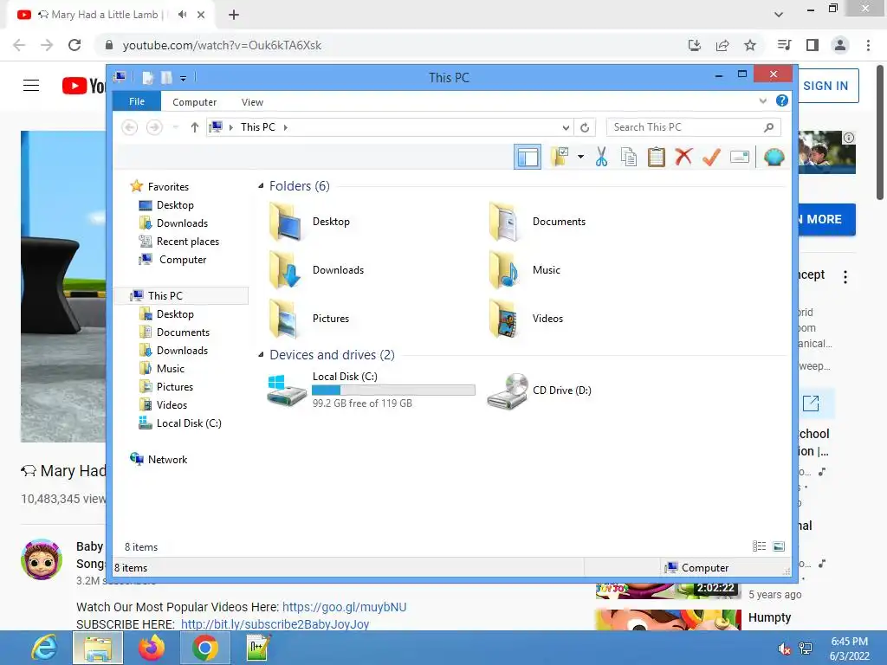Viewport: 887px width, 665px height.
Task: Open the bit.ly subscribe2BabyJoyJoy link
Action: point(275,624)
